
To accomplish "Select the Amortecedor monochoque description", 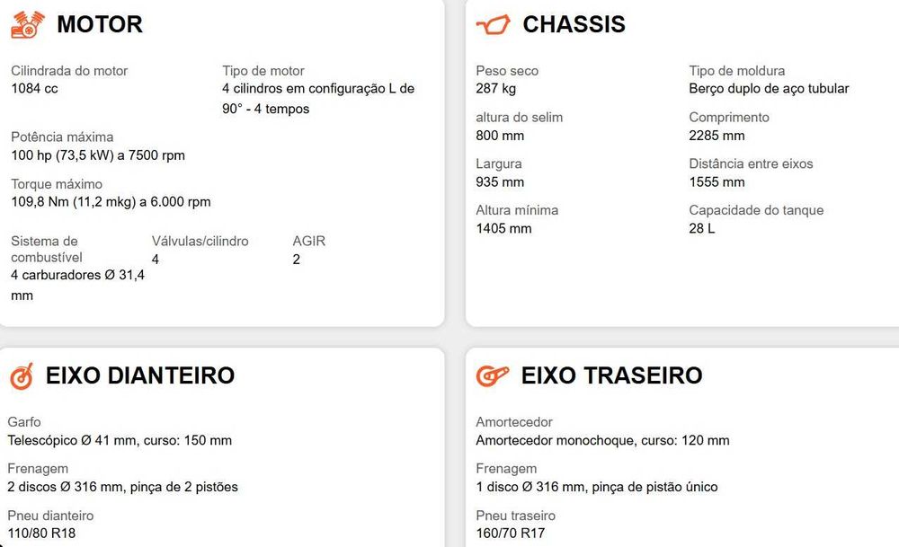I will tap(602, 440).
